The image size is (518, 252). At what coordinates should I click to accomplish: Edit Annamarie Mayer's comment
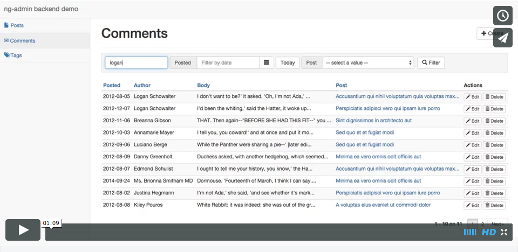[473, 133]
